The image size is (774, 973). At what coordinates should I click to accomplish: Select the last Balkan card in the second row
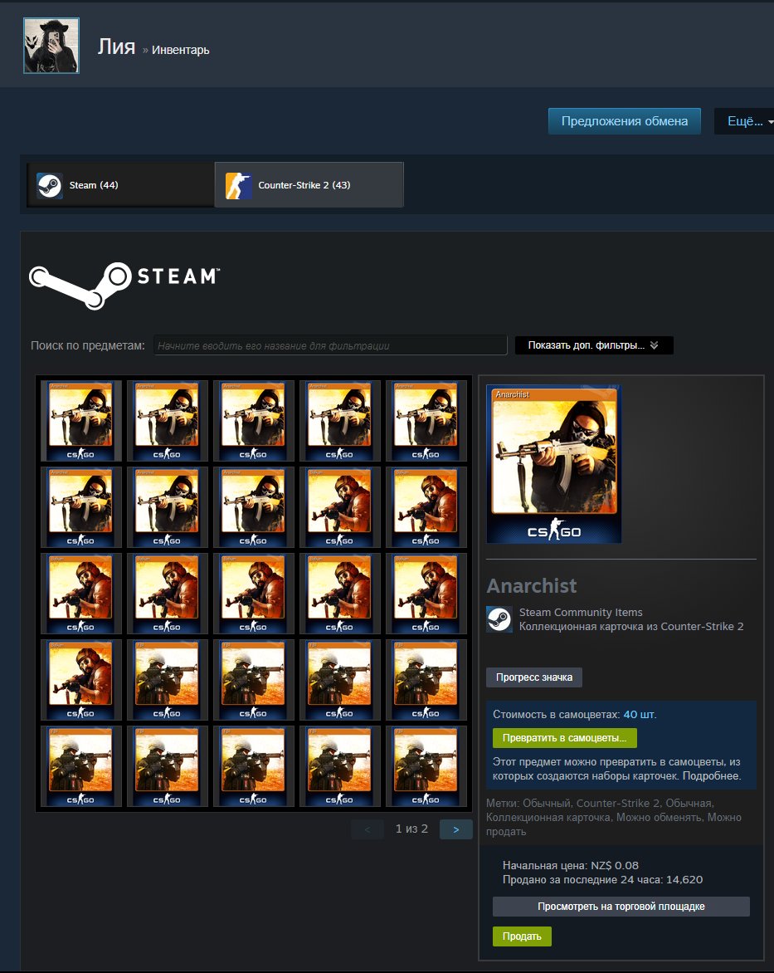(426, 507)
